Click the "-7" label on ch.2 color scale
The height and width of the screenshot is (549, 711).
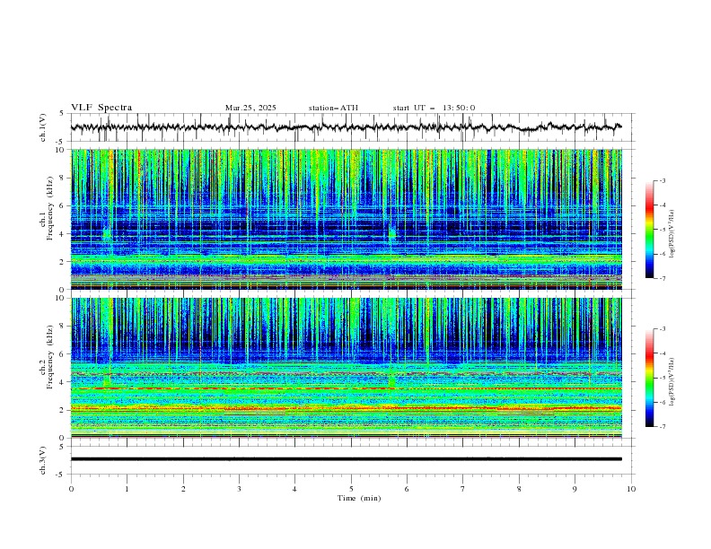tap(663, 427)
